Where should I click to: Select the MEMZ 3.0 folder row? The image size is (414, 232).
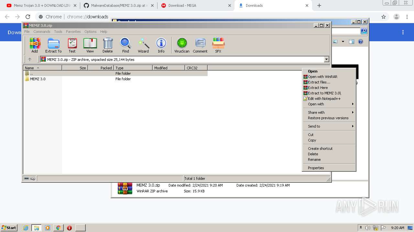click(x=115, y=79)
